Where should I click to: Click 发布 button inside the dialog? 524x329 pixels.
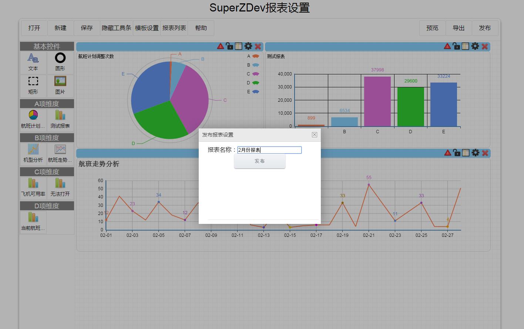point(260,161)
